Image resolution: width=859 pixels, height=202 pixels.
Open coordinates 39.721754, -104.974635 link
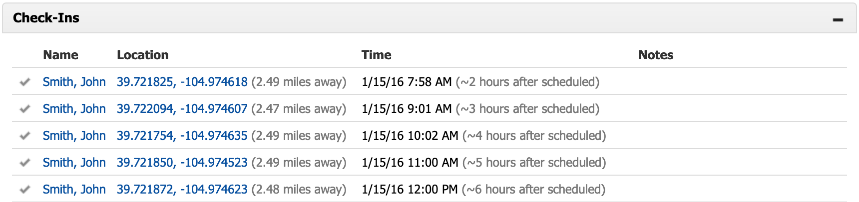[x=182, y=136]
